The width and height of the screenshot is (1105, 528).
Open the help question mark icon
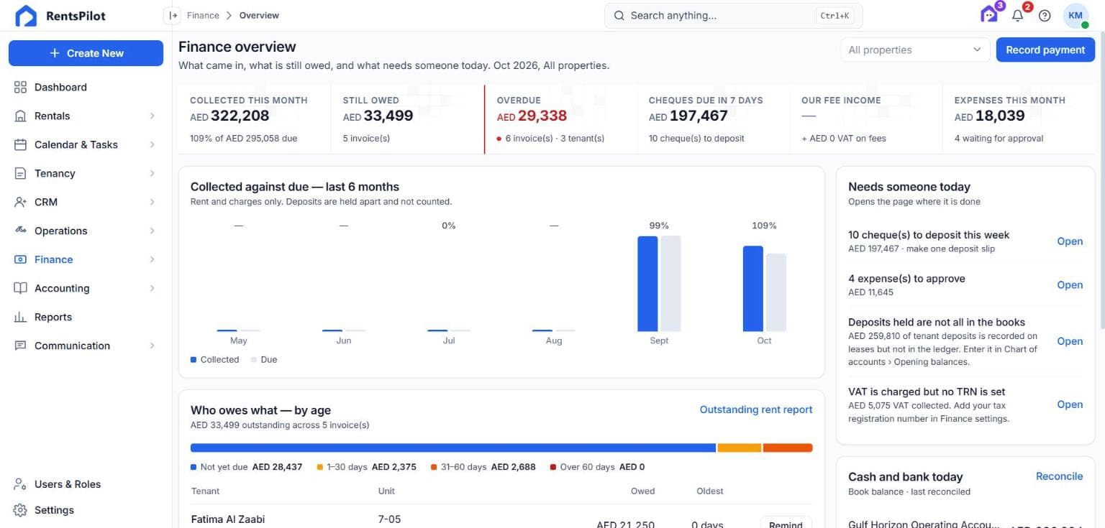pyautogui.click(x=1045, y=15)
